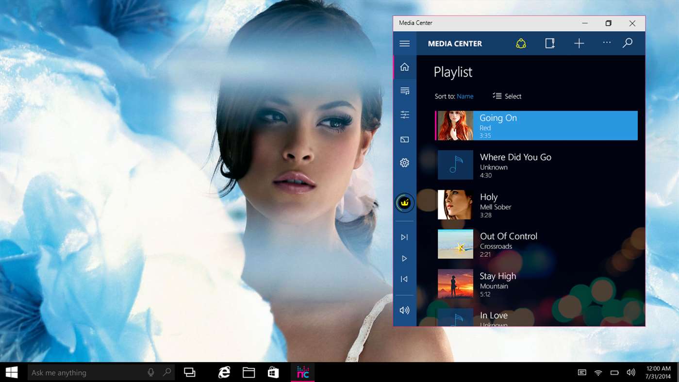Change sort order via Name link
Viewport: 679px width, 382px height.
click(464, 96)
